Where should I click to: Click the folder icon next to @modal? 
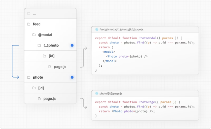(34, 35)
